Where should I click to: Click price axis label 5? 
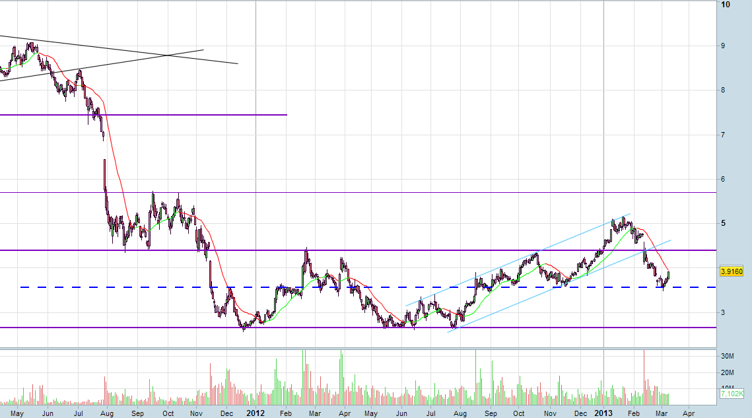[x=723, y=223]
